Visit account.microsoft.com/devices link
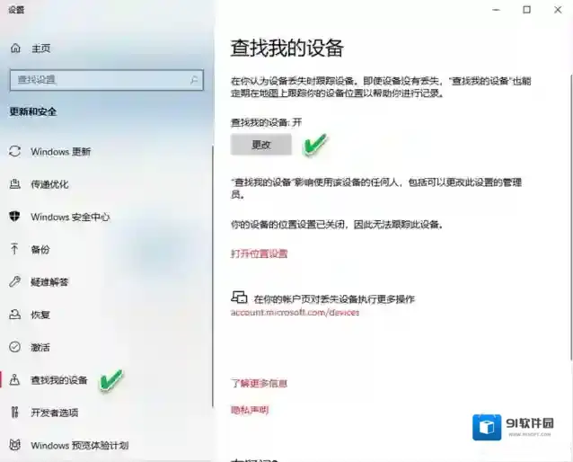 pyautogui.click(x=295, y=313)
